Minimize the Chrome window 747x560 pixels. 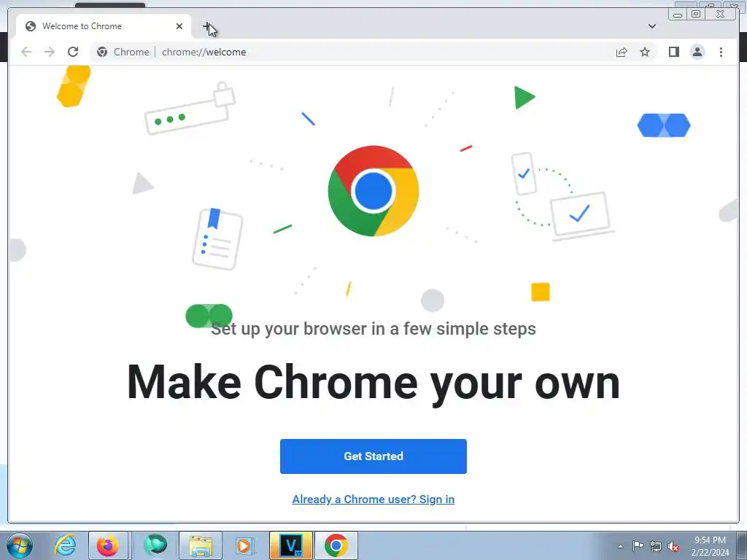[x=678, y=14]
